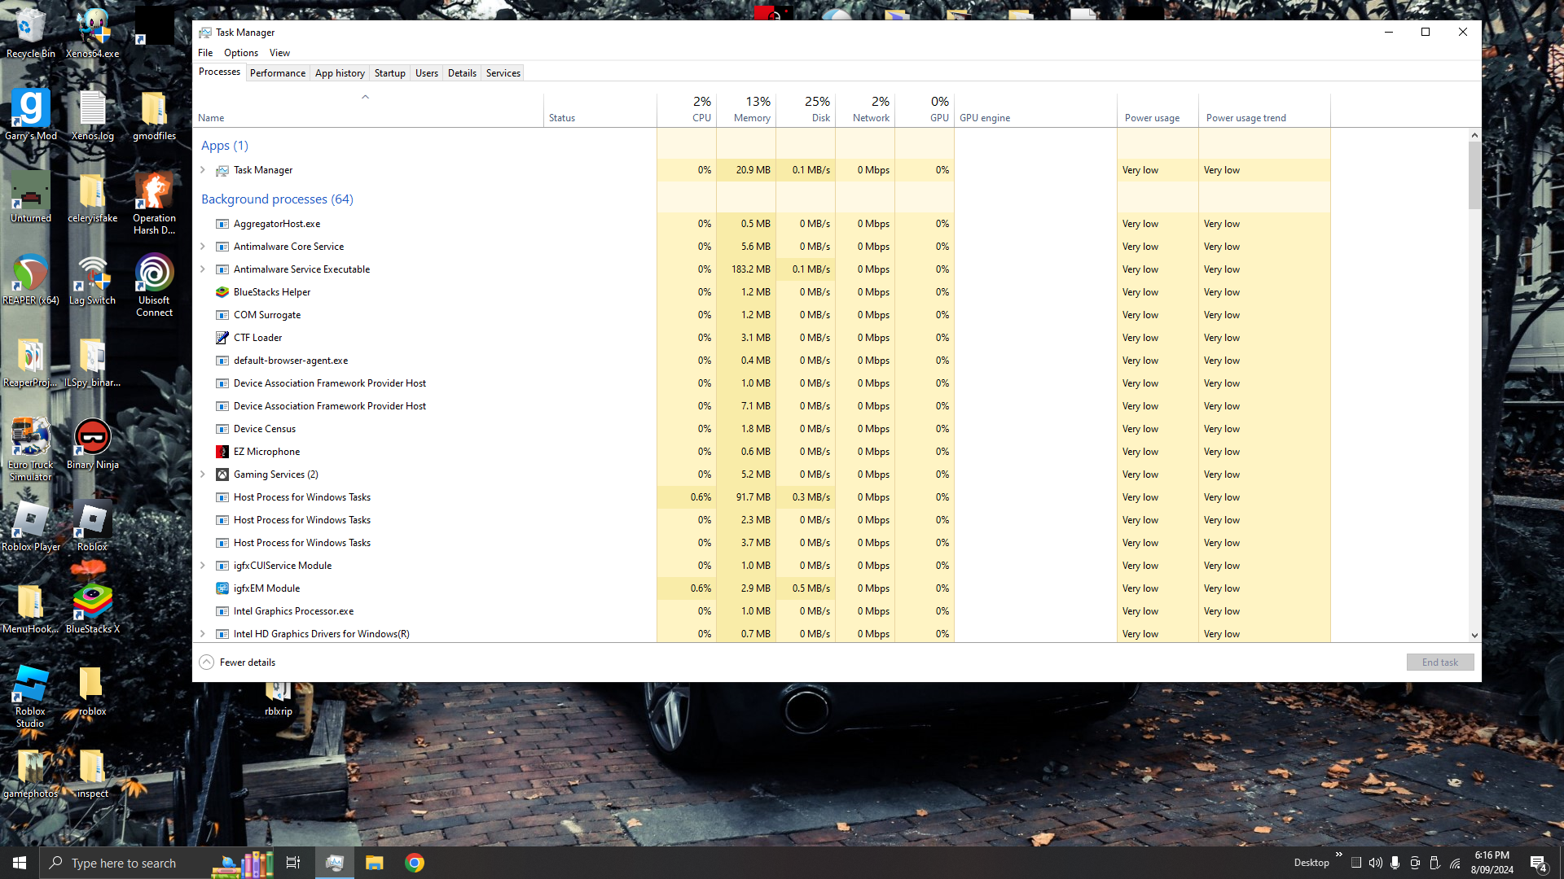Switch to the Performance tab
Image resolution: width=1564 pixels, height=879 pixels.
[x=278, y=73]
